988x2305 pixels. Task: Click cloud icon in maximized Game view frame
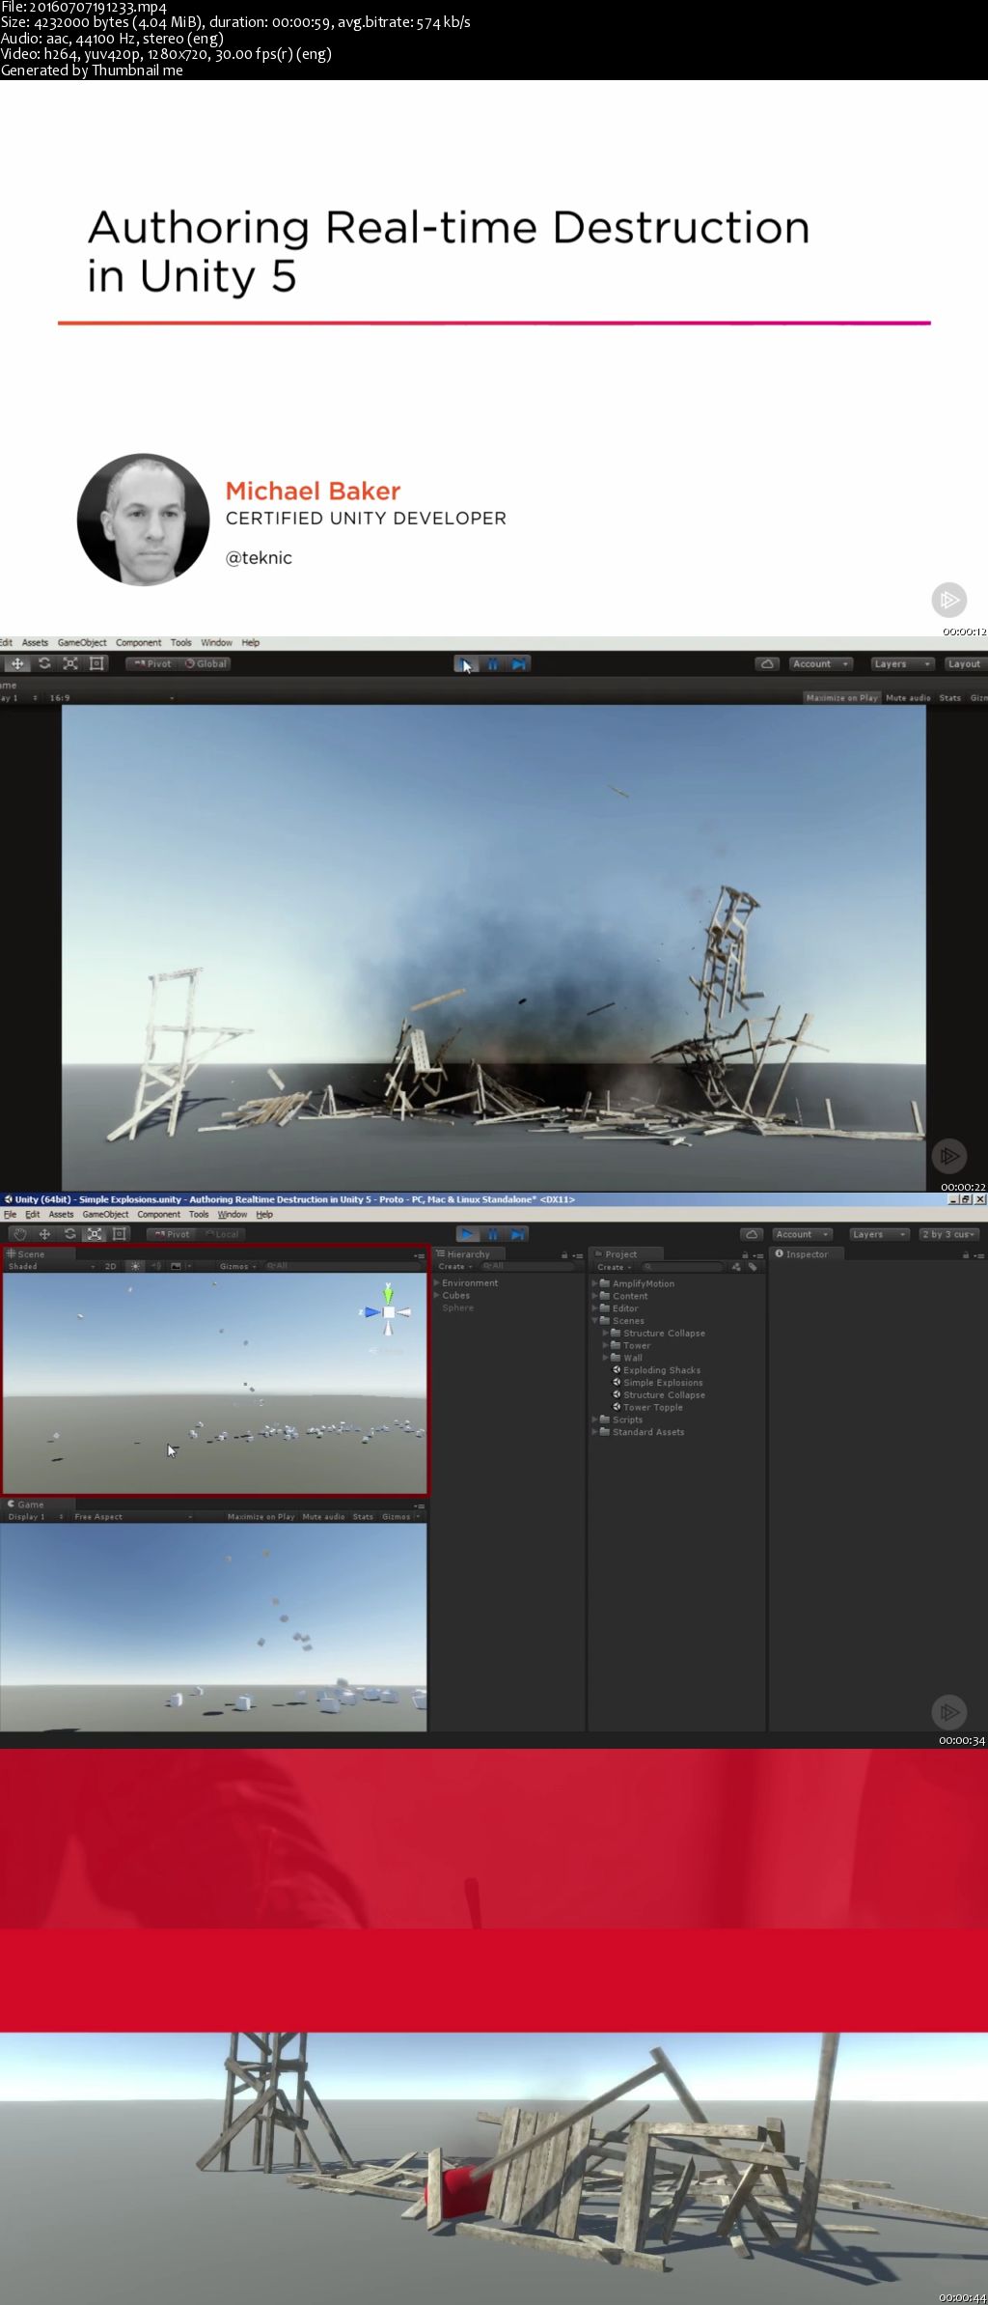[767, 663]
